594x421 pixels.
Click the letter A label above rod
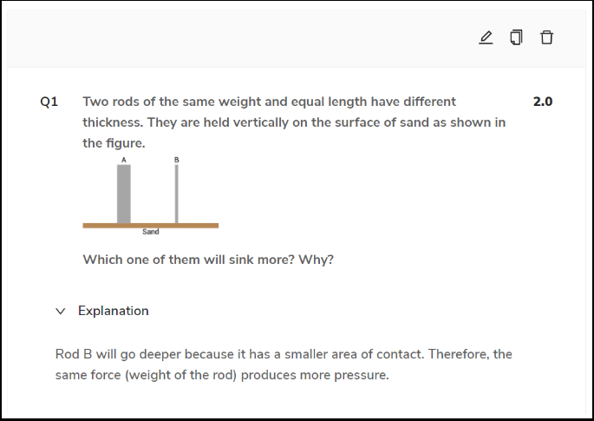point(123,160)
